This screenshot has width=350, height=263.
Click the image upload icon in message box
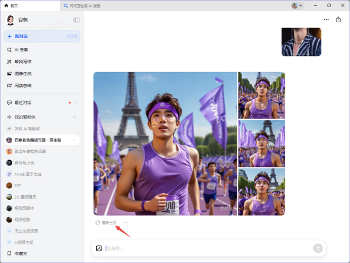tap(99, 248)
